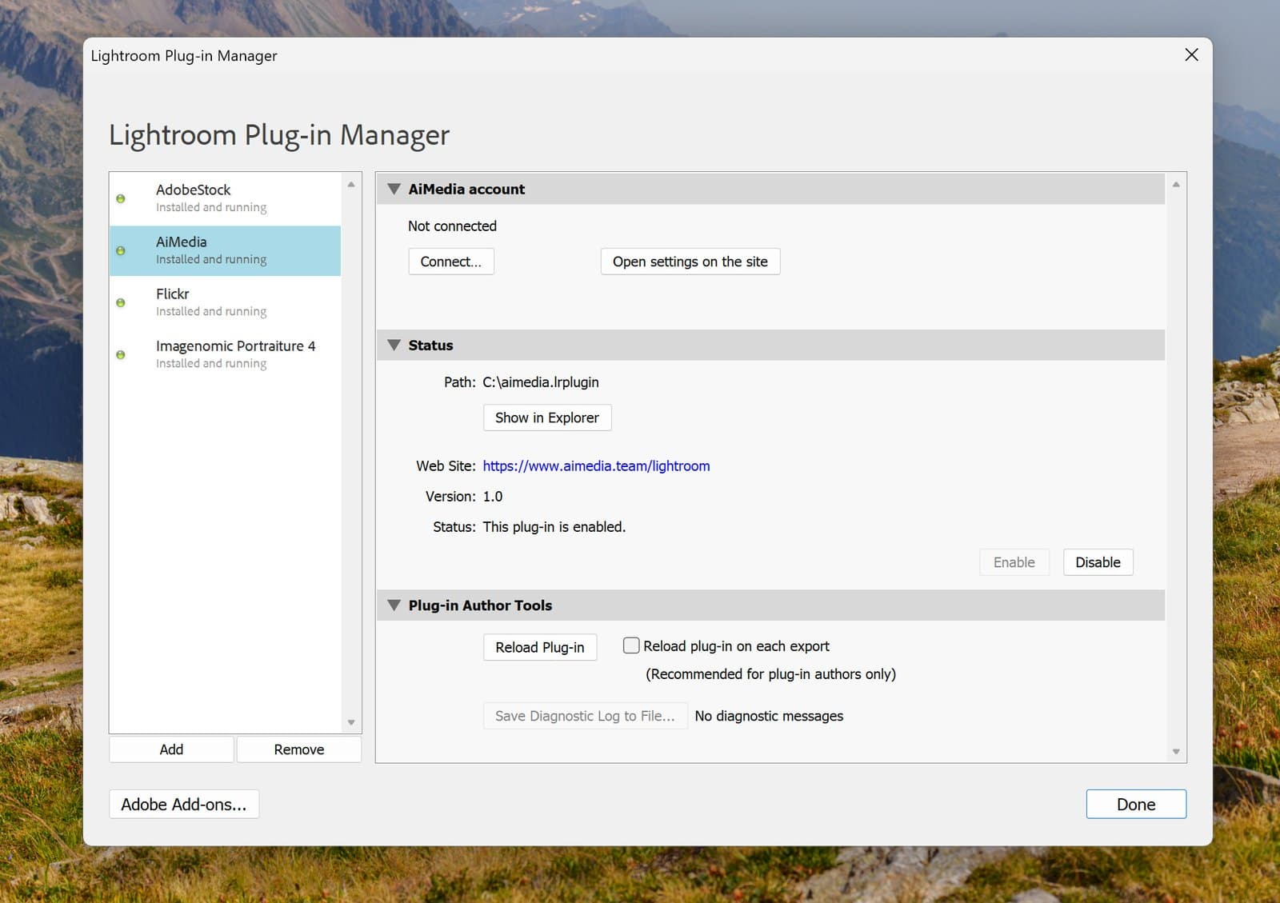Click the 'Not connected' status text

(452, 226)
